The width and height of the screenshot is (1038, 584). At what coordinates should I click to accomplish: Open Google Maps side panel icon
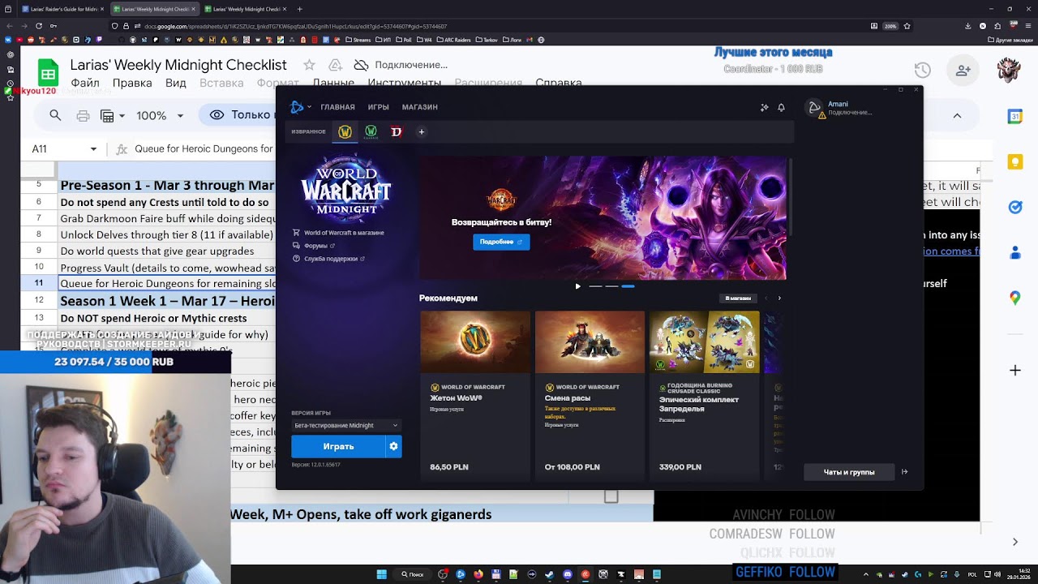(x=1014, y=298)
